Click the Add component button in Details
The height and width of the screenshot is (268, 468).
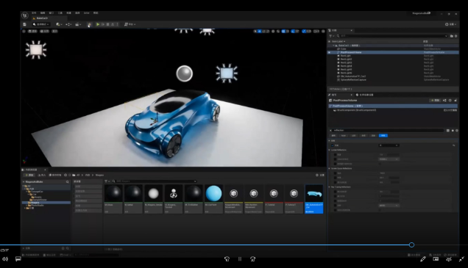[x=435, y=101]
